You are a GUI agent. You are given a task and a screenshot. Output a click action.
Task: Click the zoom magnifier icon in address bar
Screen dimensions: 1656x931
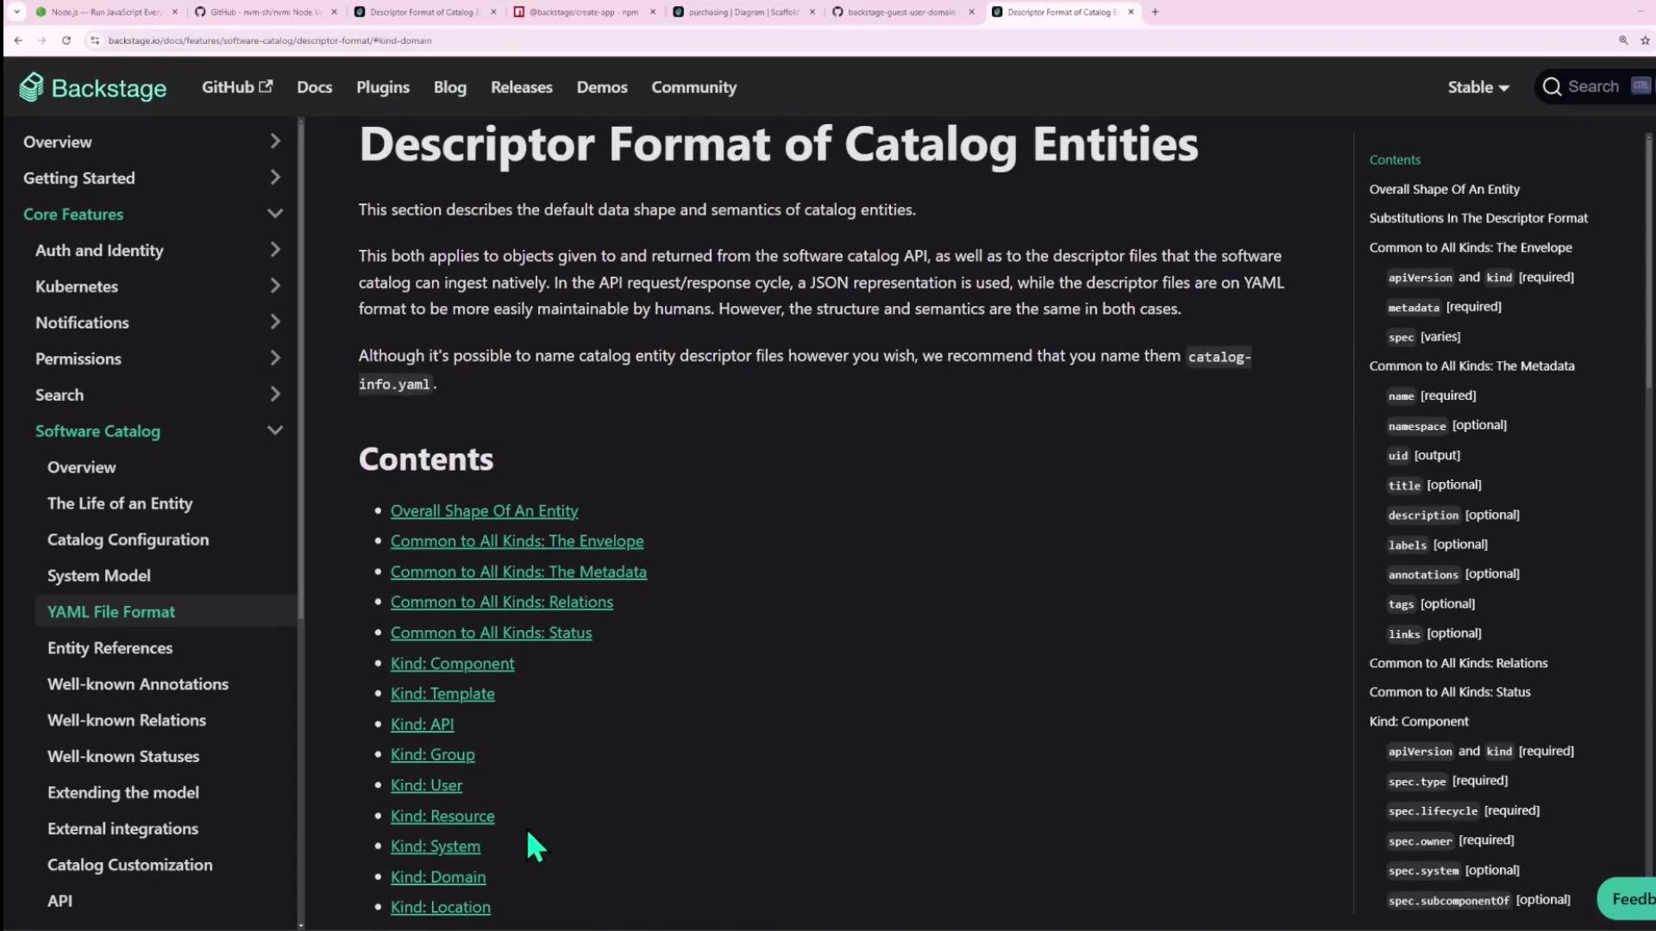1623,41
